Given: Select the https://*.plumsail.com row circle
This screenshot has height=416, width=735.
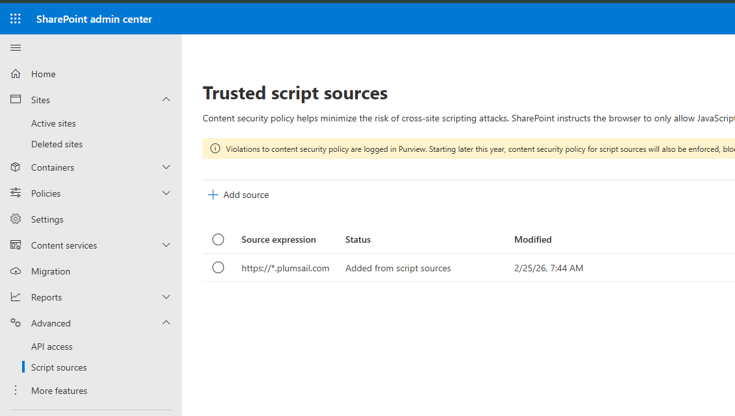Looking at the screenshot, I should tap(218, 268).
